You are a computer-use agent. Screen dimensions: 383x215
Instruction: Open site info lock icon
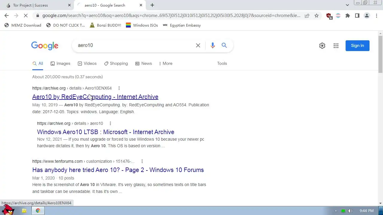coord(37,16)
